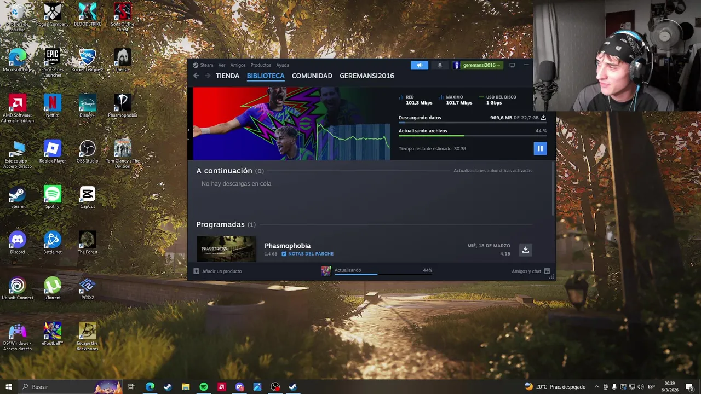The width and height of the screenshot is (701, 394).
Task: Open the Netflix desktop shortcut
Action: (52, 106)
